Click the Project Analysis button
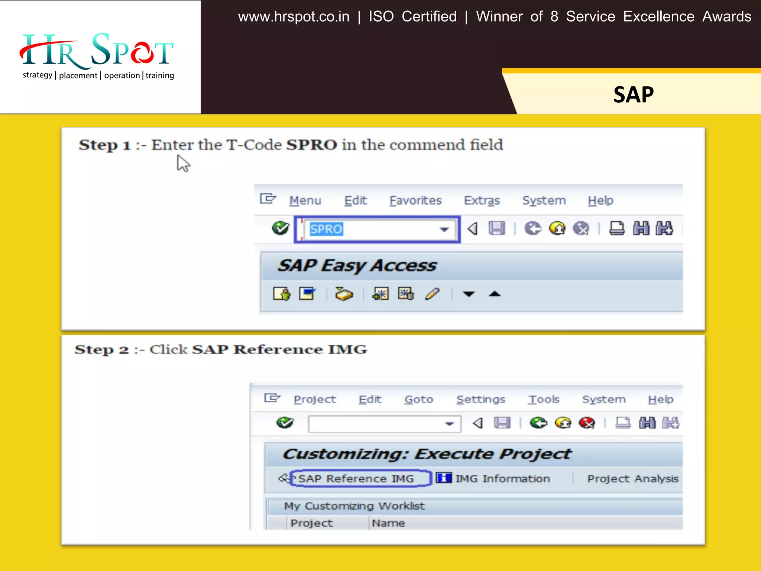Screen dimensions: 761x571 [633, 479]
